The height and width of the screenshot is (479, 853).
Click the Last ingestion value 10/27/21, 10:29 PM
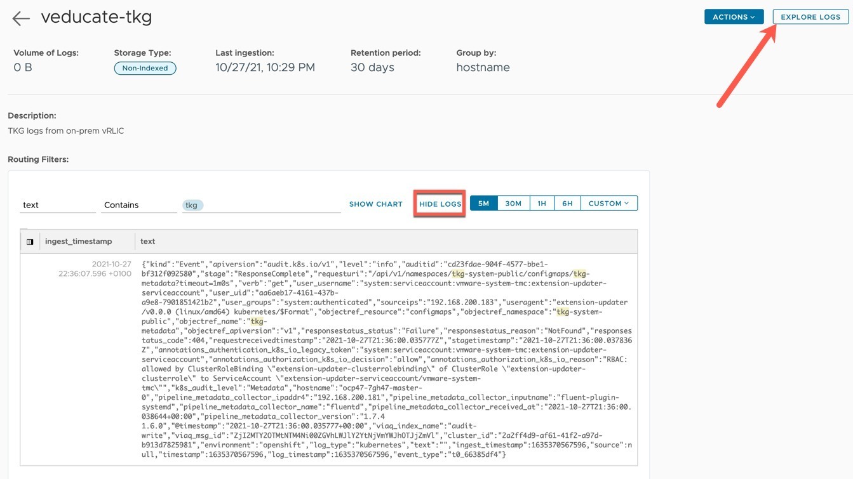265,67
